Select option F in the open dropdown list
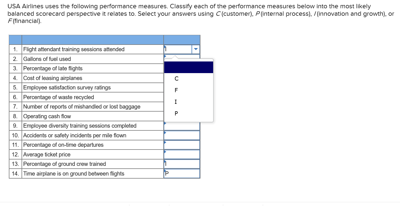Screen dimensions: 400x206 (176, 90)
